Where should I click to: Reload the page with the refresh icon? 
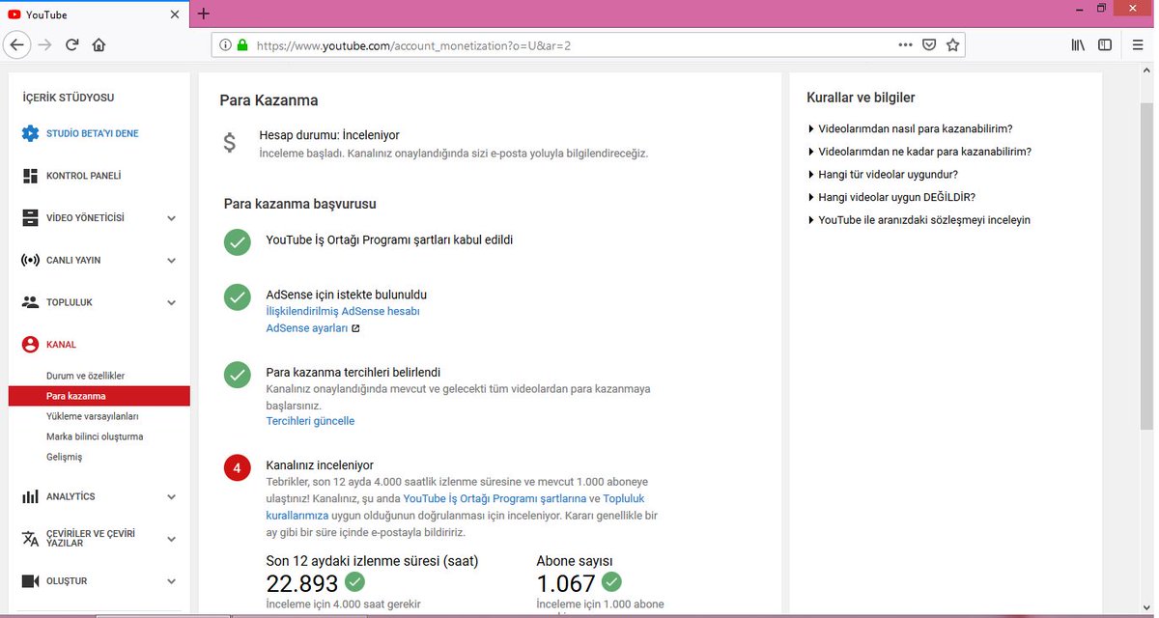[x=71, y=44]
